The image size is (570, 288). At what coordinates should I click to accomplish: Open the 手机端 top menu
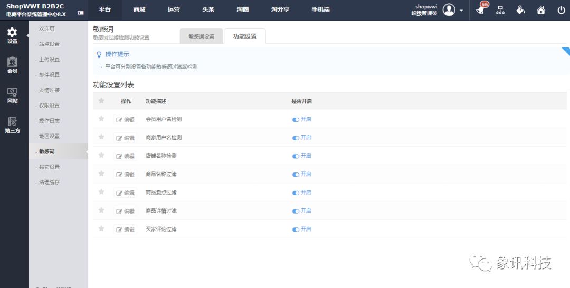(321, 10)
